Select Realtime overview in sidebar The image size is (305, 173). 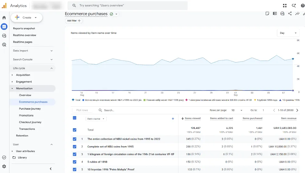pyautogui.click(x=24, y=35)
